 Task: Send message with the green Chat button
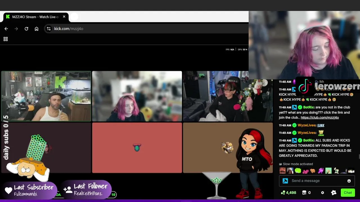pos(348,193)
